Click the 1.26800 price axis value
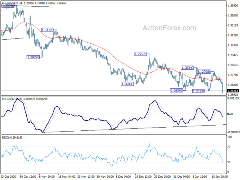240x180 pixels. tap(233, 85)
